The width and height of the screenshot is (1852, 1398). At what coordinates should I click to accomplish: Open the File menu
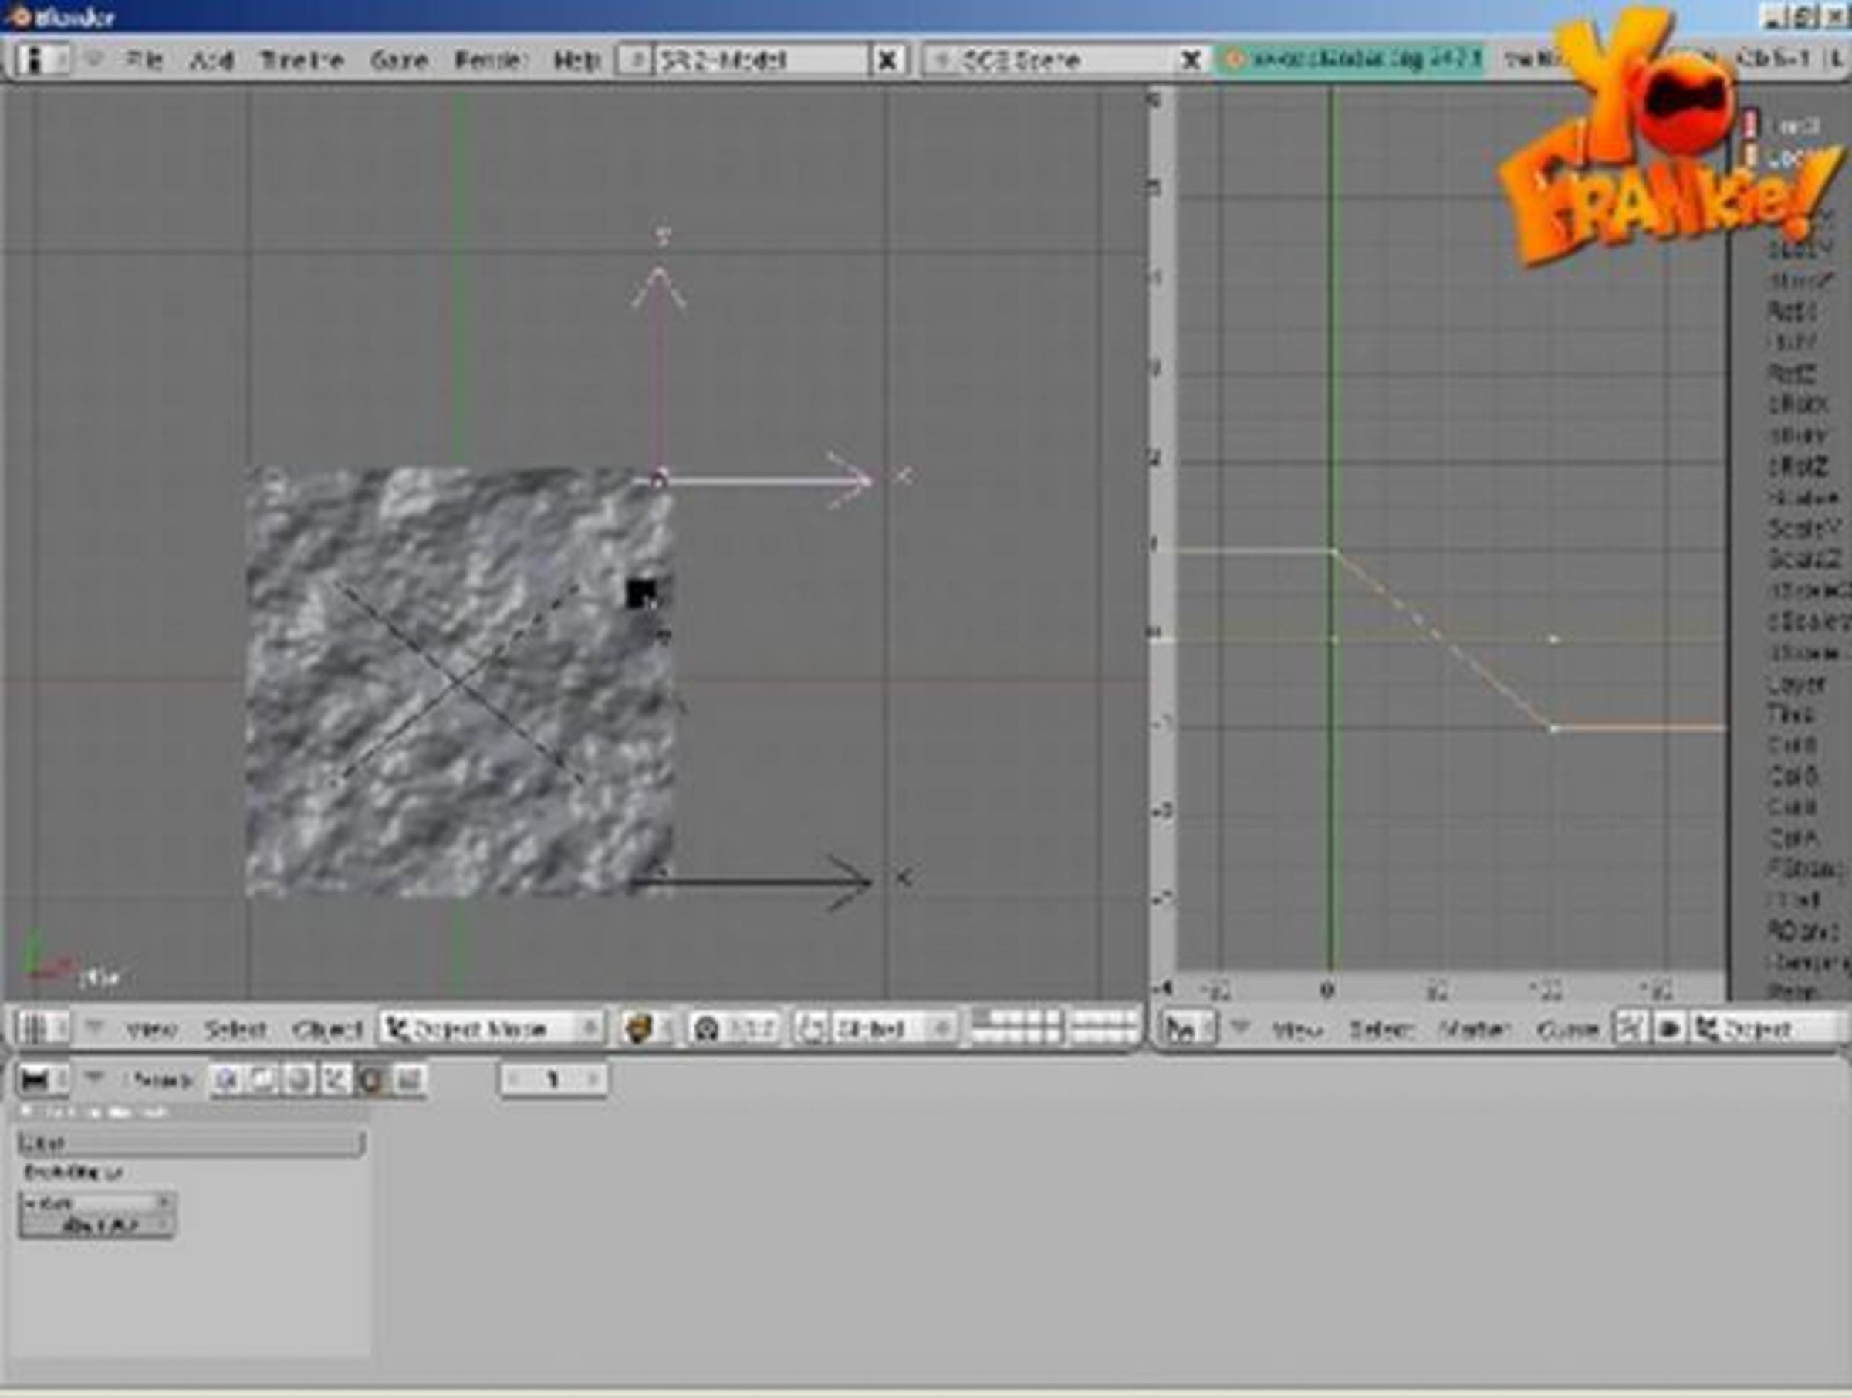[144, 59]
